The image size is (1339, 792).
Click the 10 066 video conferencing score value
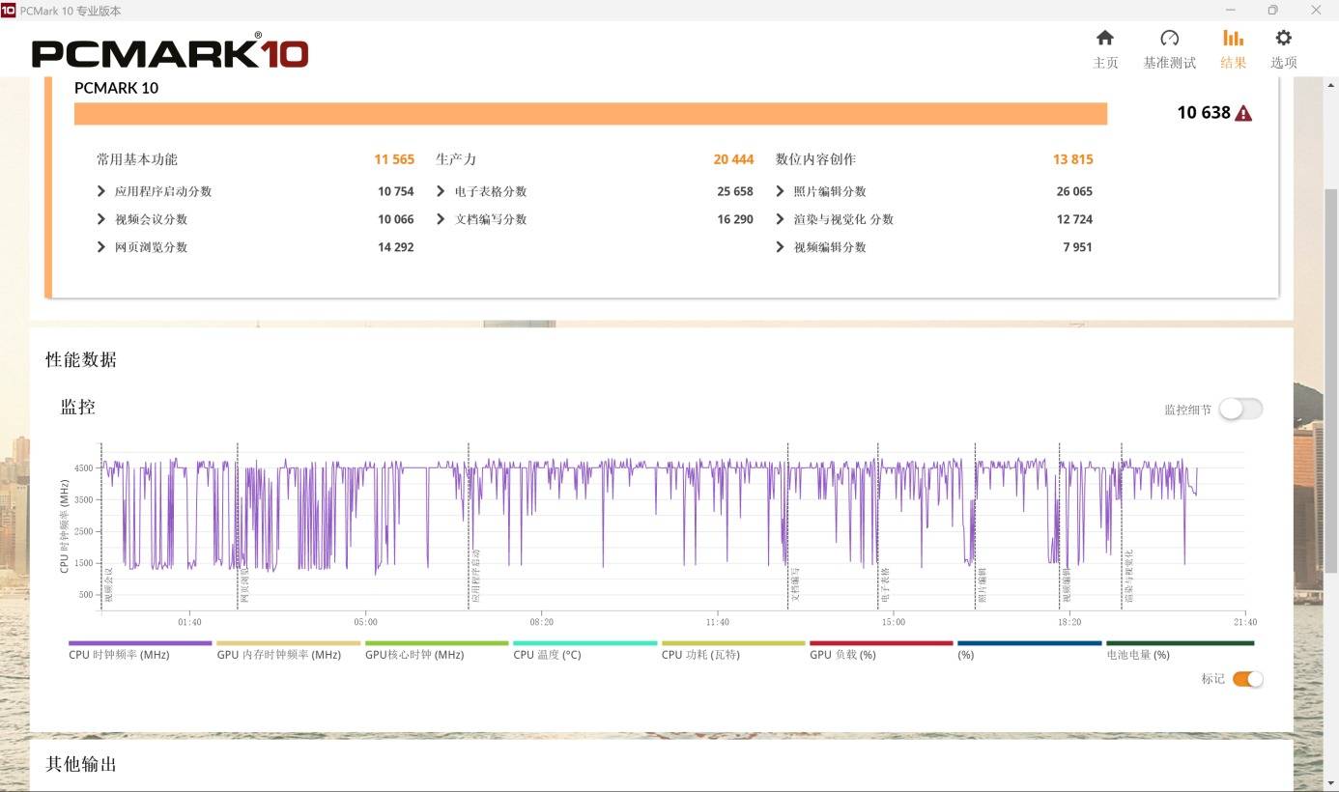[396, 219]
